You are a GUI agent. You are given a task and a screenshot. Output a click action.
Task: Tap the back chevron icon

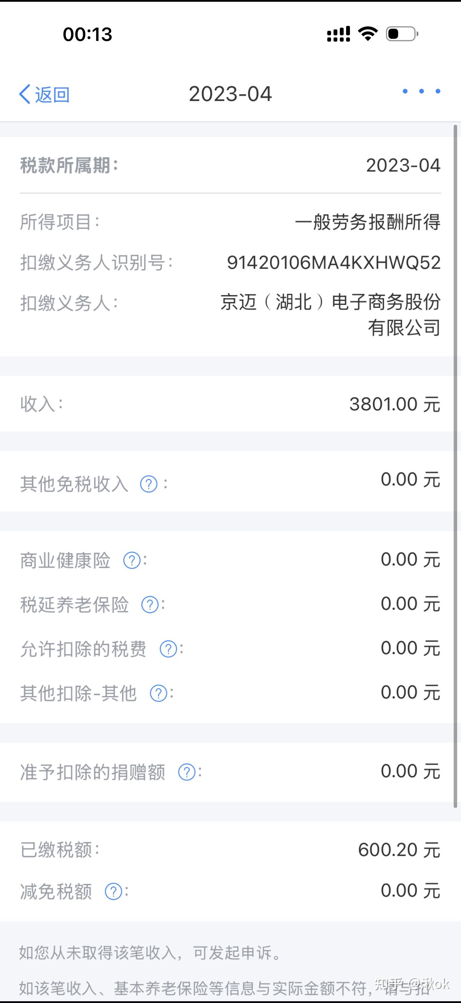coord(24,94)
